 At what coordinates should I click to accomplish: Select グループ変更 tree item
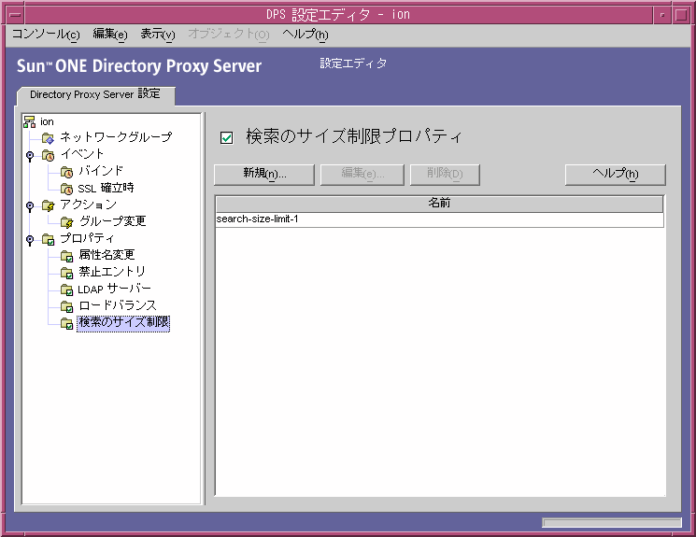coord(112,221)
